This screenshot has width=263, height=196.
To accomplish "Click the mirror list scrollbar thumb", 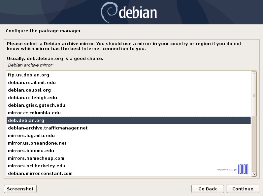I will [254, 96].
